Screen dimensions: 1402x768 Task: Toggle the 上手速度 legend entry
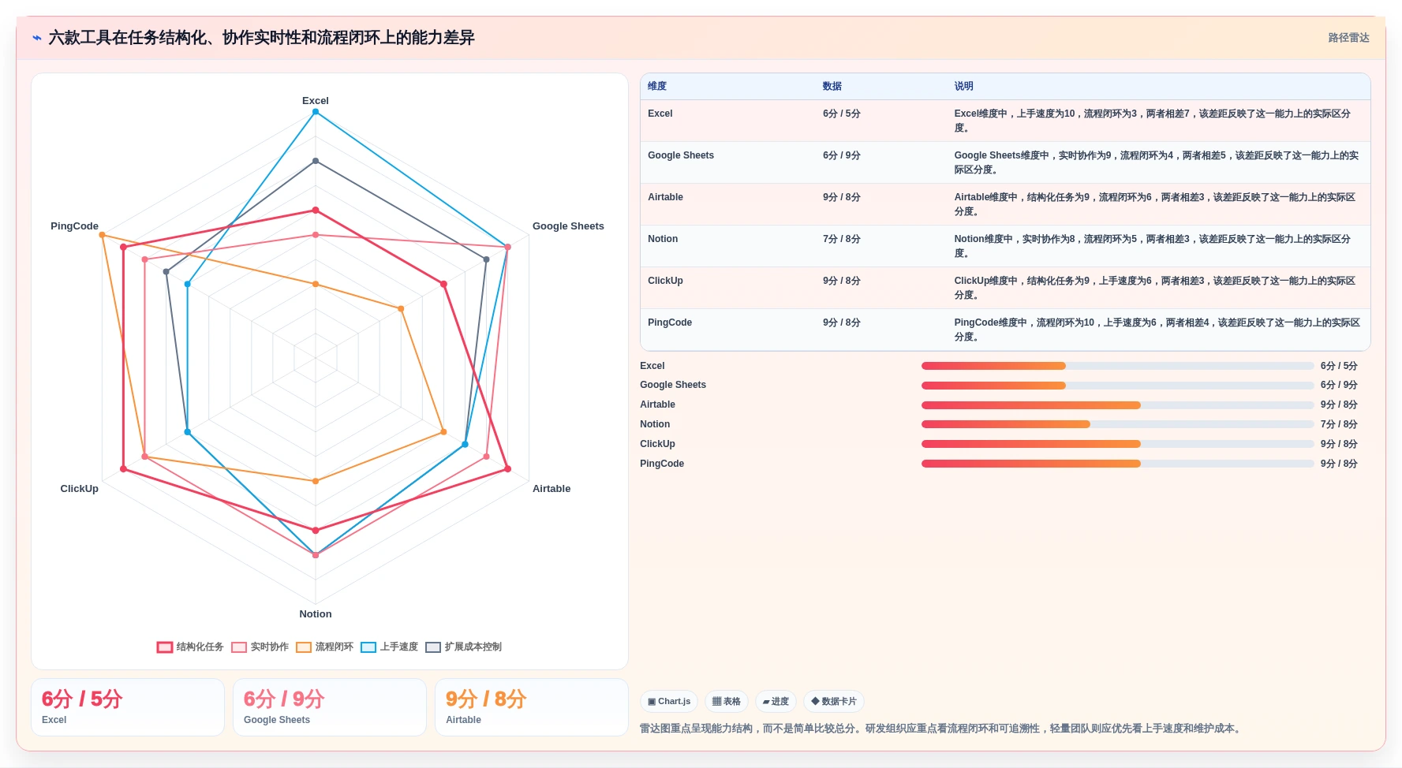point(390,647)
